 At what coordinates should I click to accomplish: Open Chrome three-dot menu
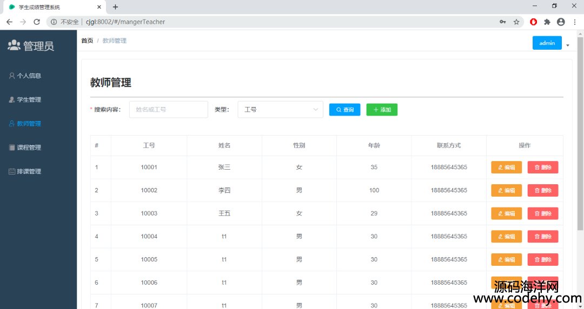click(574, 22)
